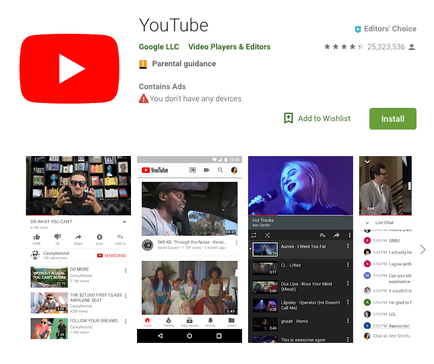Click the Kevin Durant channel icon
434x364 pixels.
point(147,245)
